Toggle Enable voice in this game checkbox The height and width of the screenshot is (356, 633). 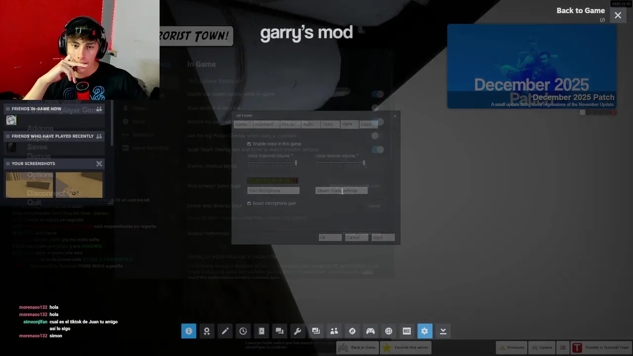249,144
